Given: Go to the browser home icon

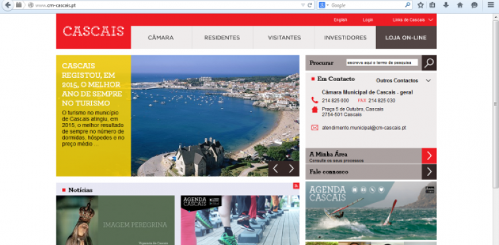Looking at the screenshot, I should coord(460,5).
